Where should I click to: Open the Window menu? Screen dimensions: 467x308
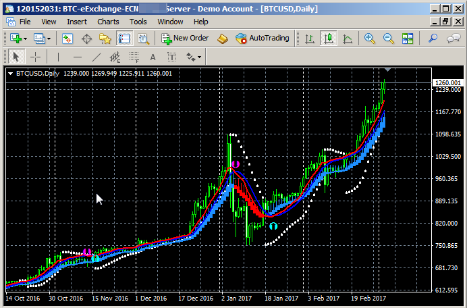[x=170, y=22]
